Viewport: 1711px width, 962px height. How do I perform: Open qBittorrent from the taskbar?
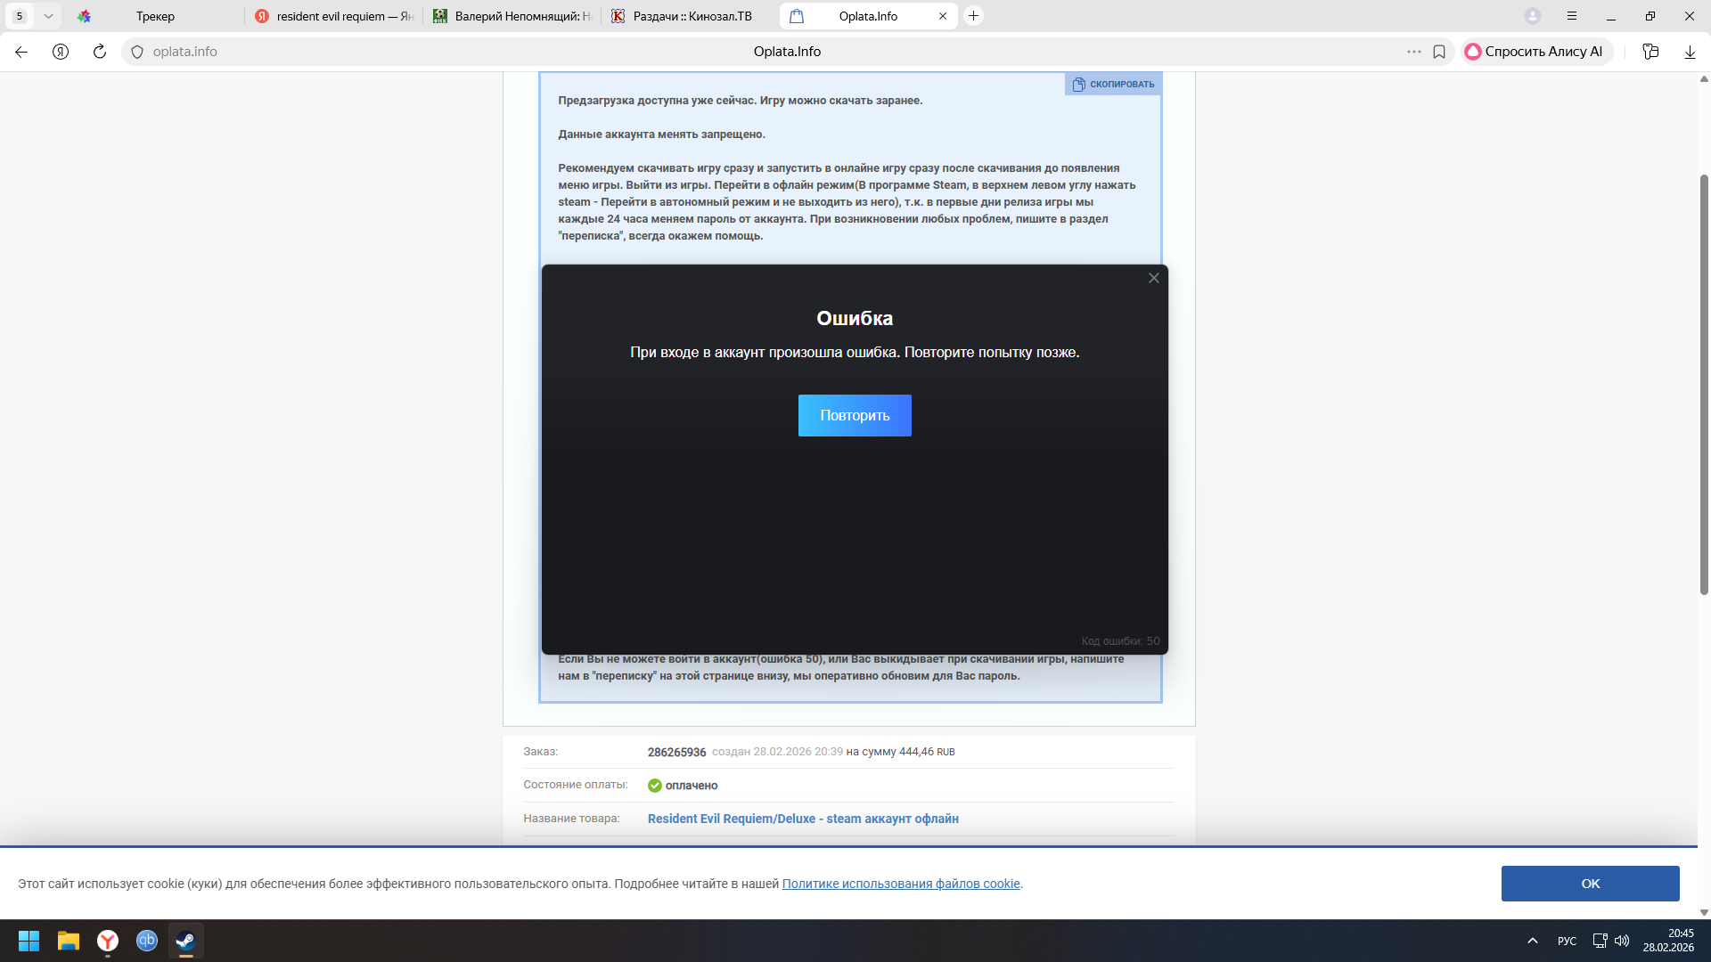[146, 941]
